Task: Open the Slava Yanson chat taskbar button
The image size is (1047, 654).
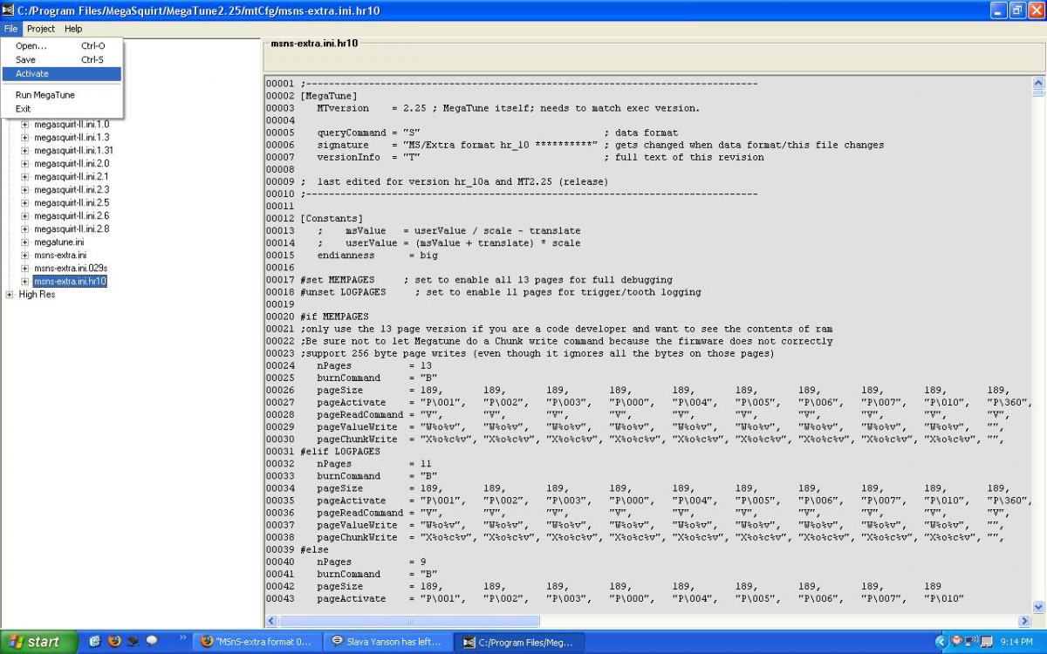Action: pos(387,642)
